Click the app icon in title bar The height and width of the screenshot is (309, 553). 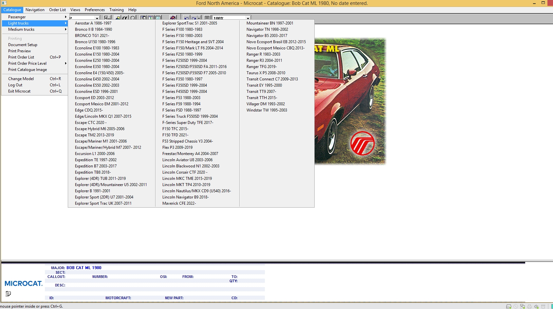click(x=4, y=3)
